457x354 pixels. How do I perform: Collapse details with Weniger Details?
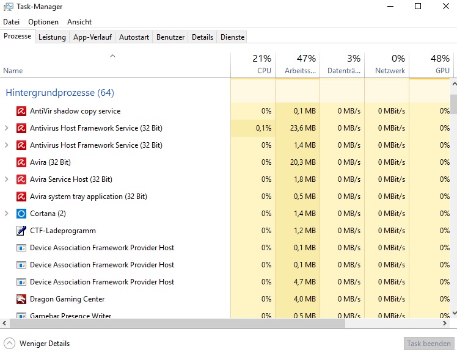(37, 344)
